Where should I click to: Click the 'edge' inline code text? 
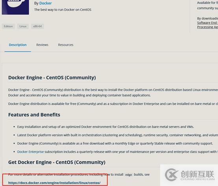[129, 175]
